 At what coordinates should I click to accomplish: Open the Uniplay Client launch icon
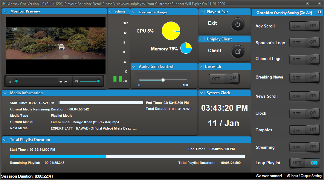(238, 51)
